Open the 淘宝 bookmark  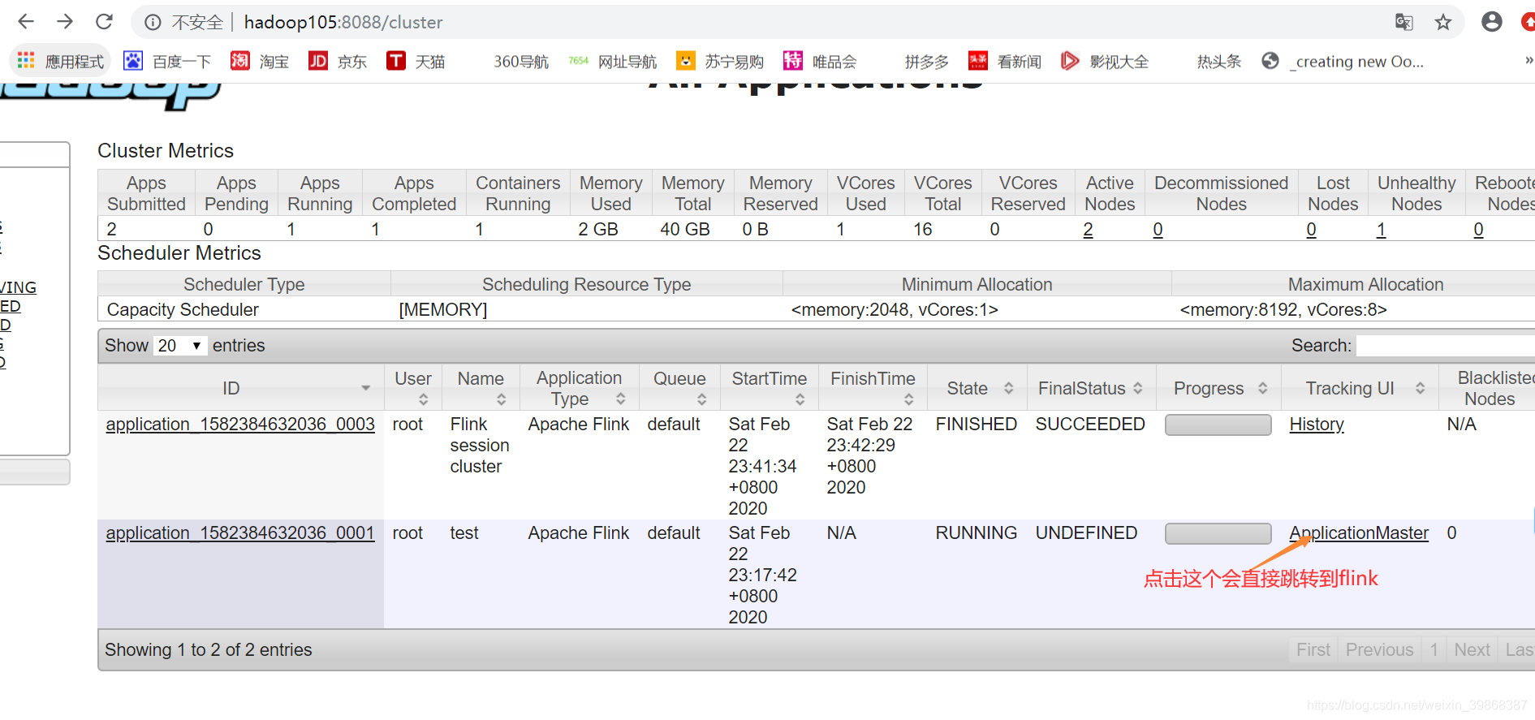260,61
